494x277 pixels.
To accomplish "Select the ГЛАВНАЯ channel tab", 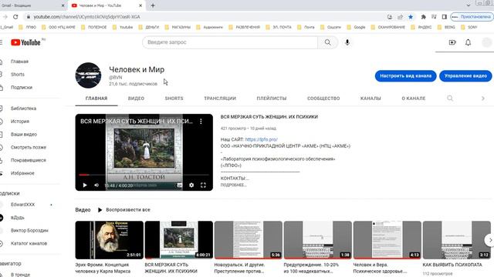I will click(96, 98).
